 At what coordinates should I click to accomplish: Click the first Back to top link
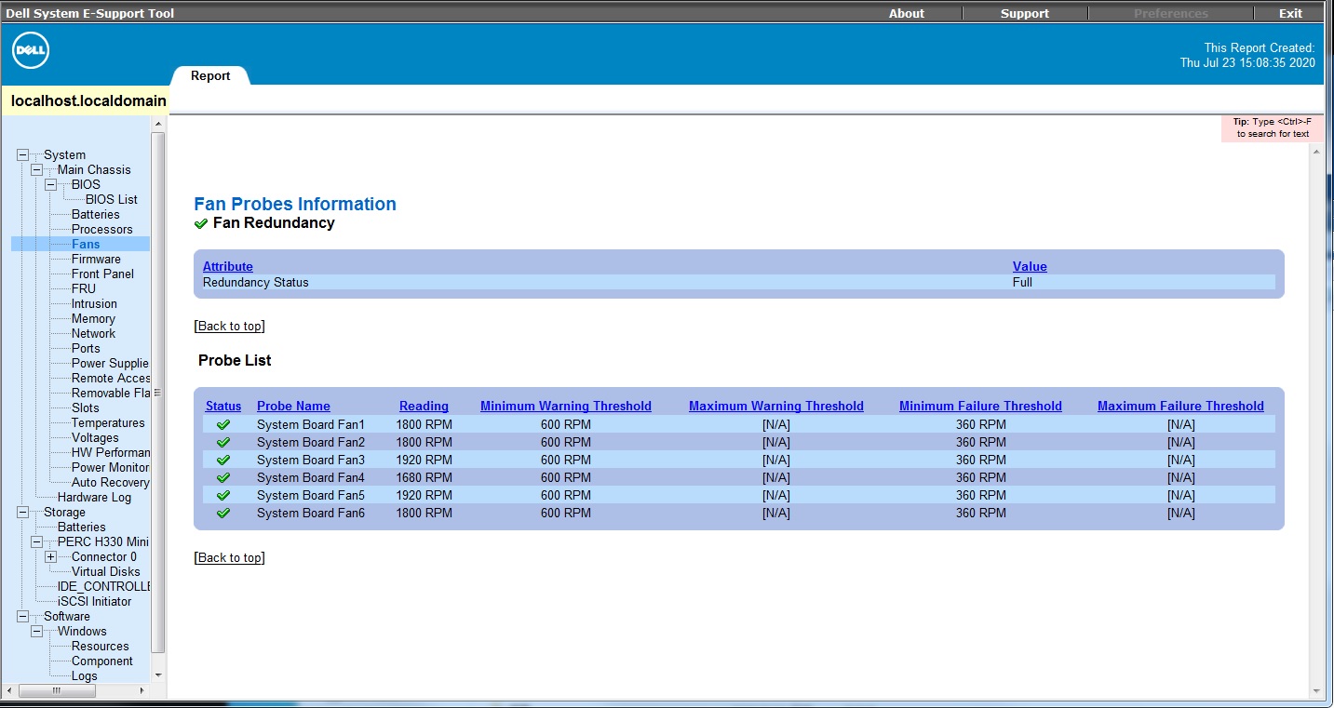coord(229,326)
